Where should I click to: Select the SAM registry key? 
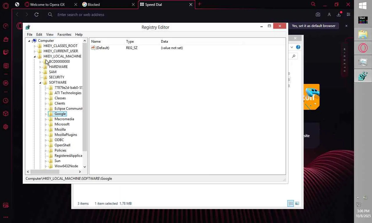pos(53,72)
